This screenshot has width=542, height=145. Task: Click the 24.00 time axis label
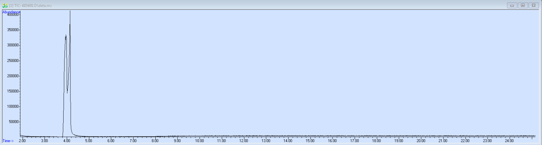point(509,141)
